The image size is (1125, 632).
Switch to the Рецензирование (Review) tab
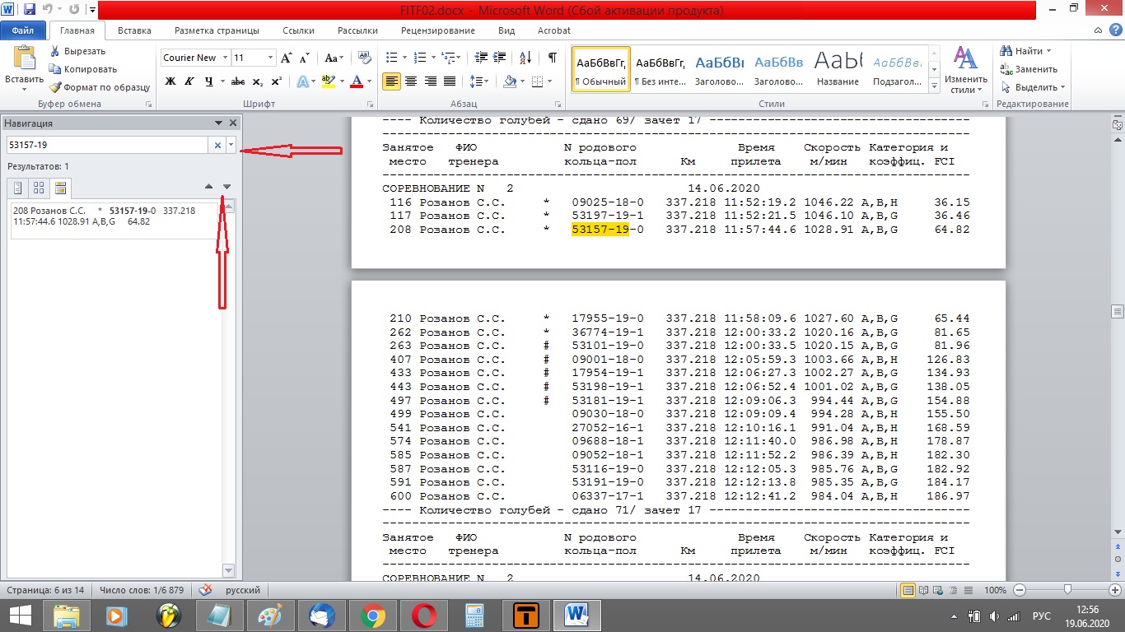point(438,30)
